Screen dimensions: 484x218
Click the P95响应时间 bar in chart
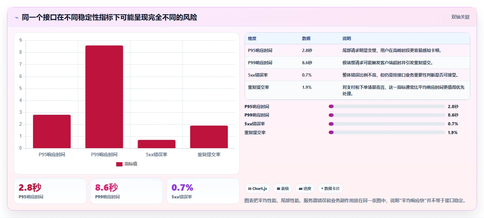(52, 131)
